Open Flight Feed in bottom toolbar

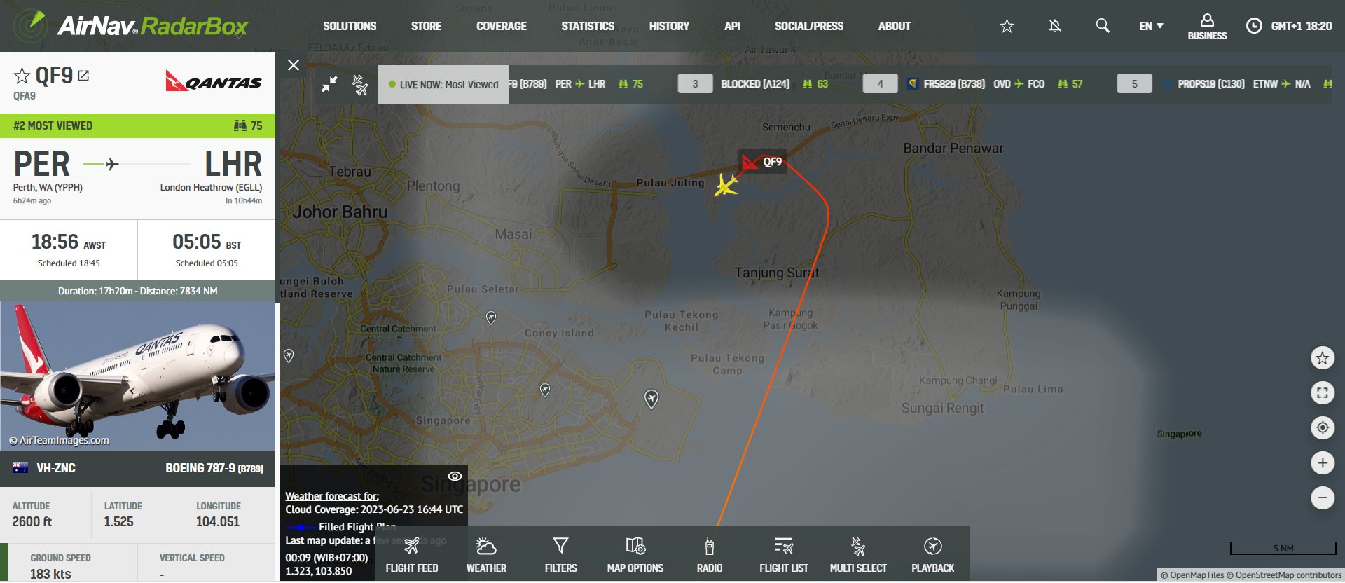tap(412, 555)
